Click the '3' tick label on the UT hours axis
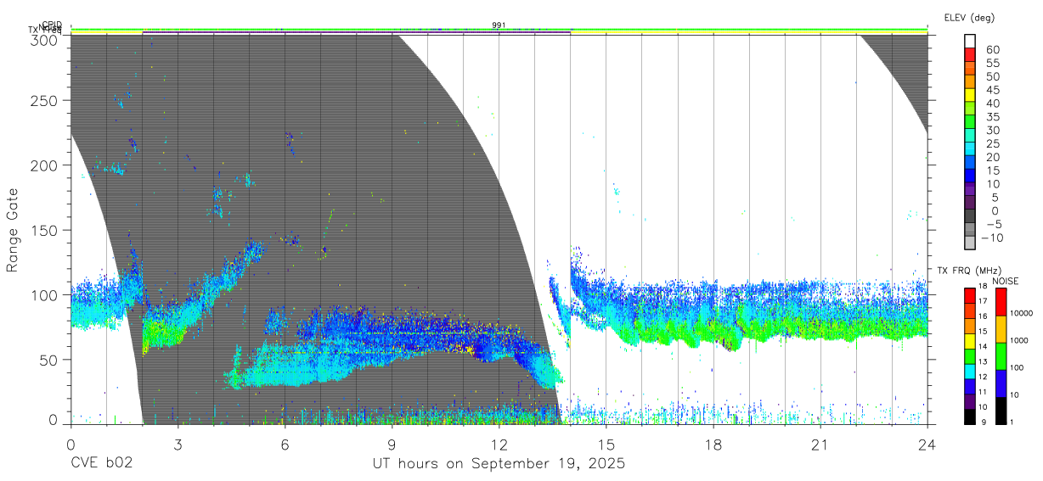This screenshot has width=1043, height=481. (x=178, y=445)
